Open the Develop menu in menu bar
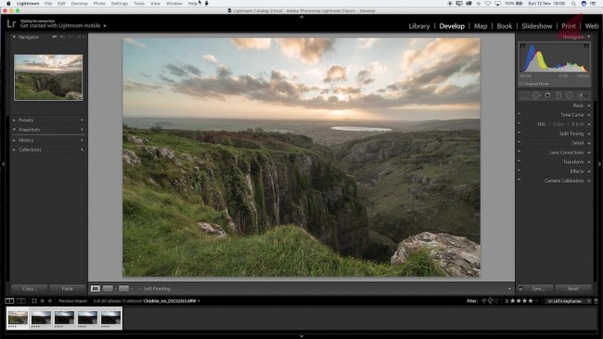 79,4
